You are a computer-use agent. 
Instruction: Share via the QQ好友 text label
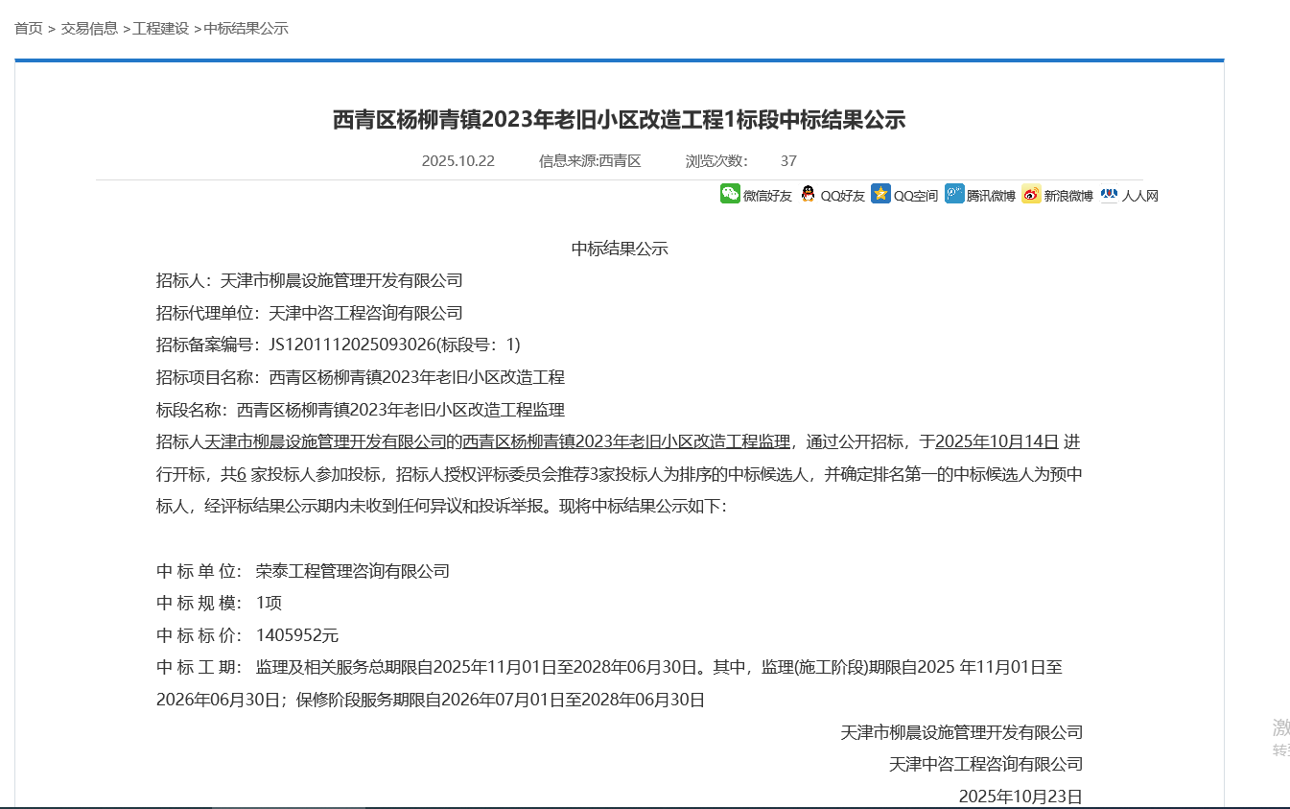click(x=842, y=196)
